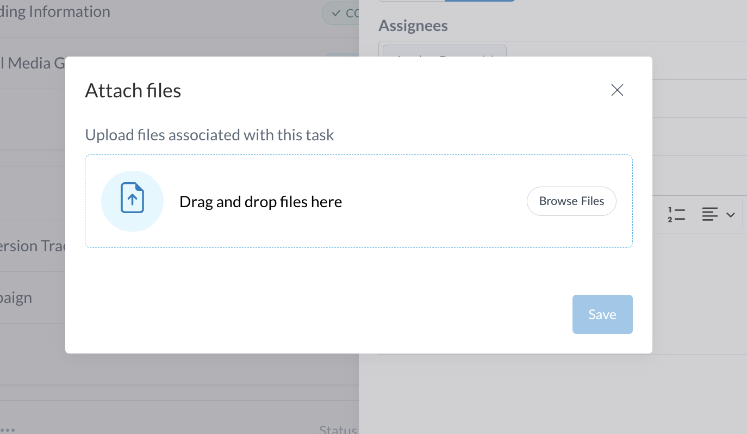Expand the text alignment dropdown chevron
Image resolution: width=747 pixels, height=434 pixels.
tap(731, 215)
